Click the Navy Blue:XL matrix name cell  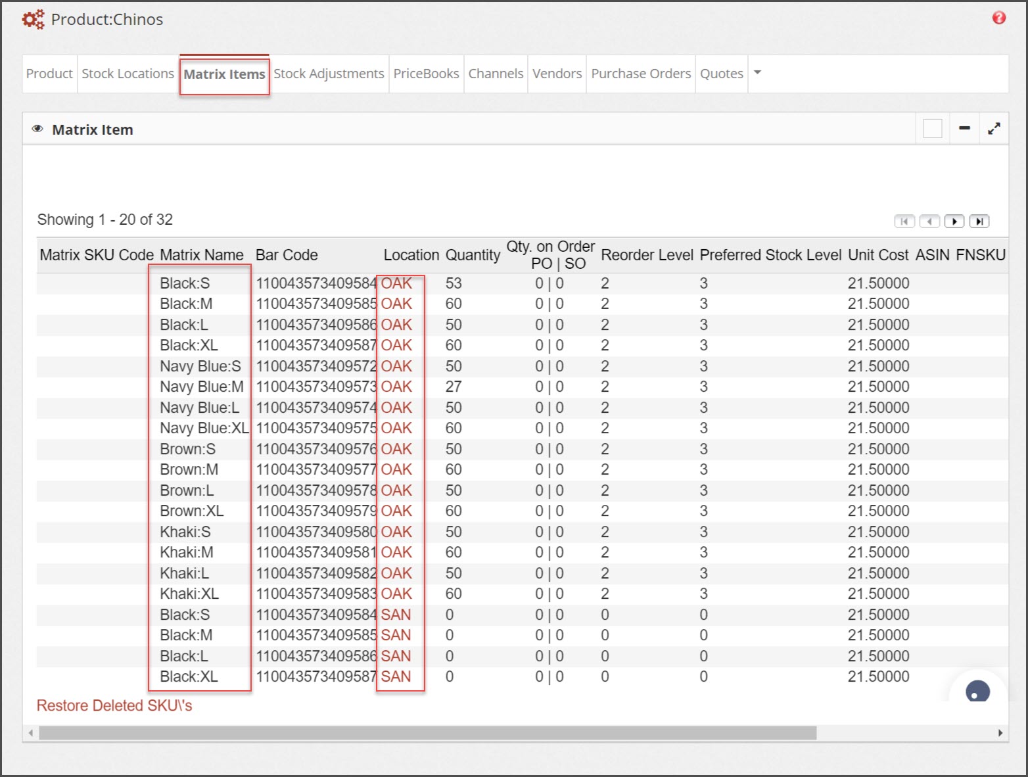coord(204,428)
